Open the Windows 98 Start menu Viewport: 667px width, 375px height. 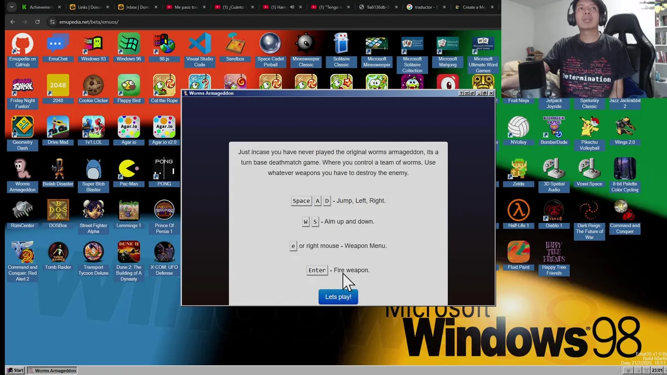(x=15, y=370)
